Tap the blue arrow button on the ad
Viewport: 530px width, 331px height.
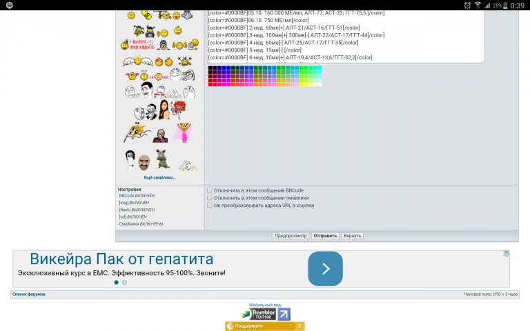[325, 268]
